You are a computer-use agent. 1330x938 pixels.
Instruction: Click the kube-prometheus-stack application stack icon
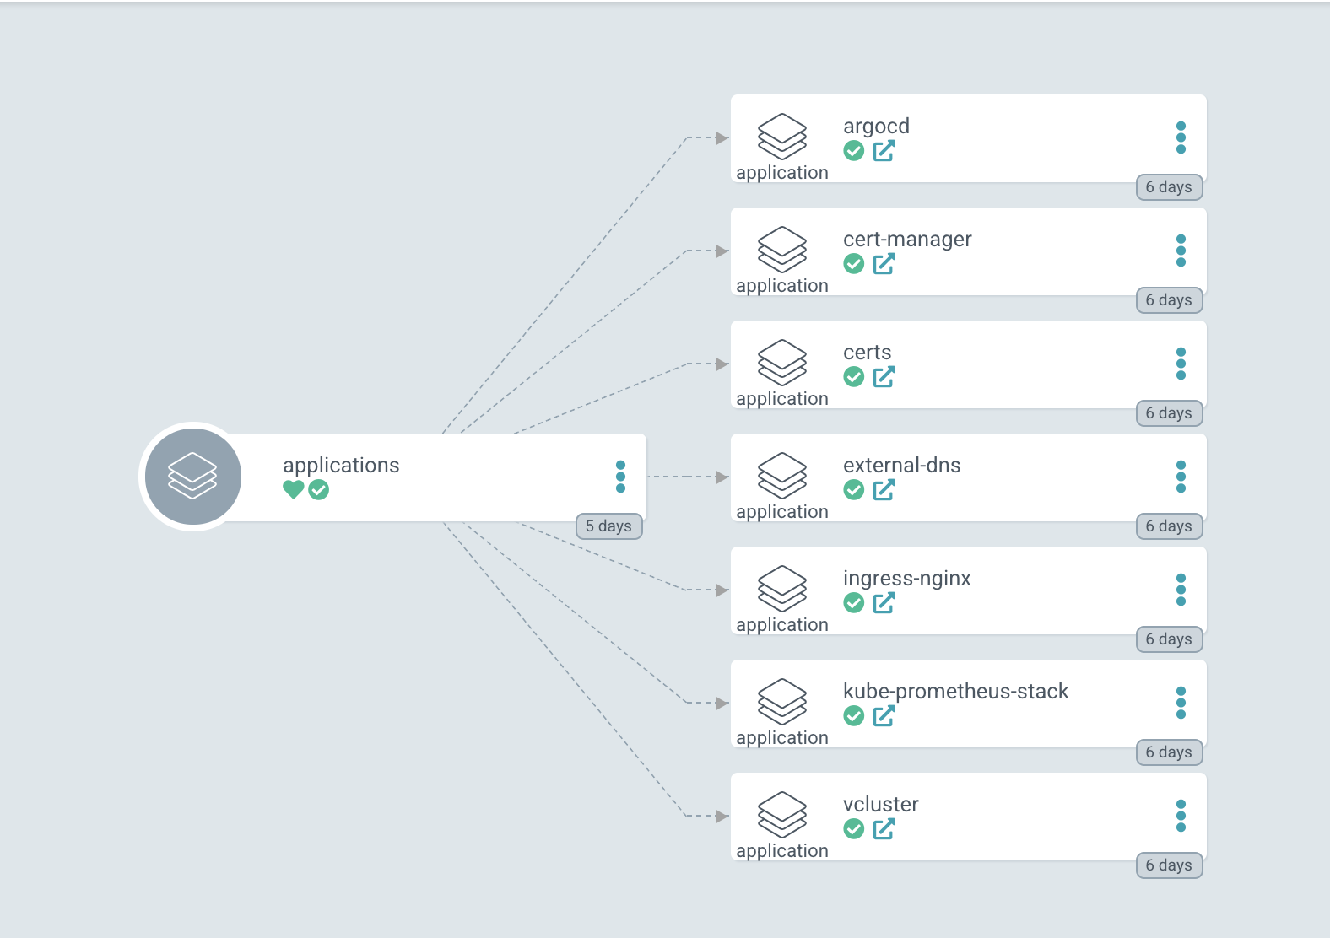click(782, 702)
